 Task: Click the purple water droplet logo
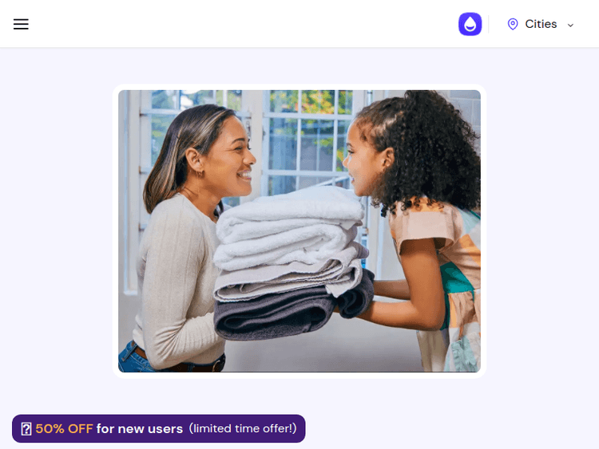pos(470,24)
